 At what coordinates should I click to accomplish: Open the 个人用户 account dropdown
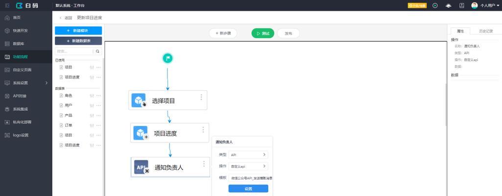tap(490, 5)
